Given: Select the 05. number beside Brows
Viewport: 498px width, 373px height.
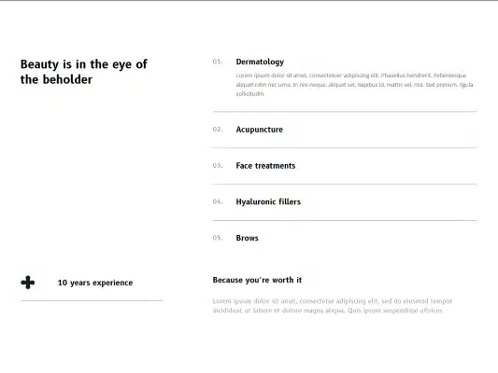Looking at the screenshot, I should [218, 238].
